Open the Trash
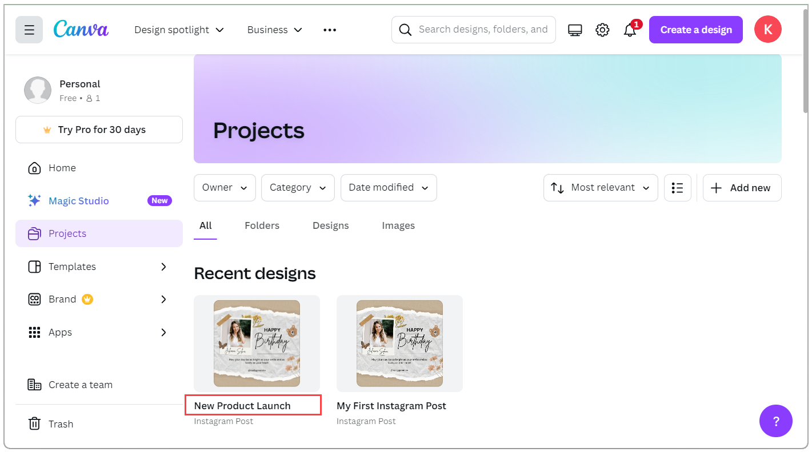Screen dimensions: 812x452 (x=61, y=423)
